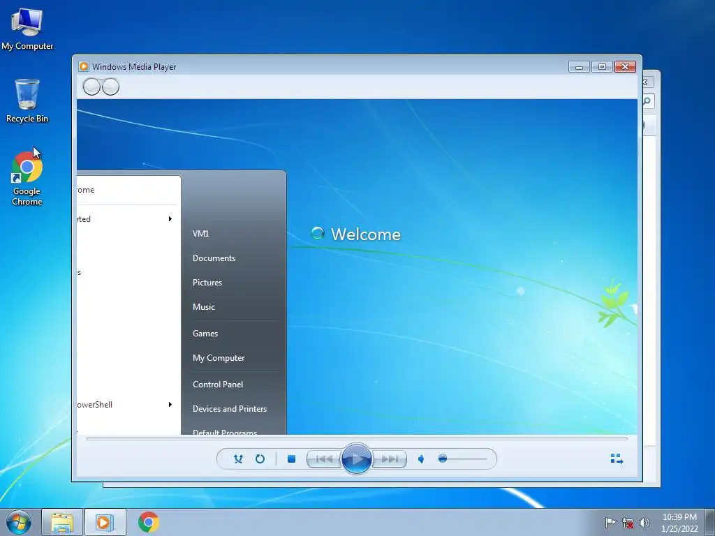Launch Google Chrome from the taskbar
This screenshot has width=715, height=536.
point(148,522)
